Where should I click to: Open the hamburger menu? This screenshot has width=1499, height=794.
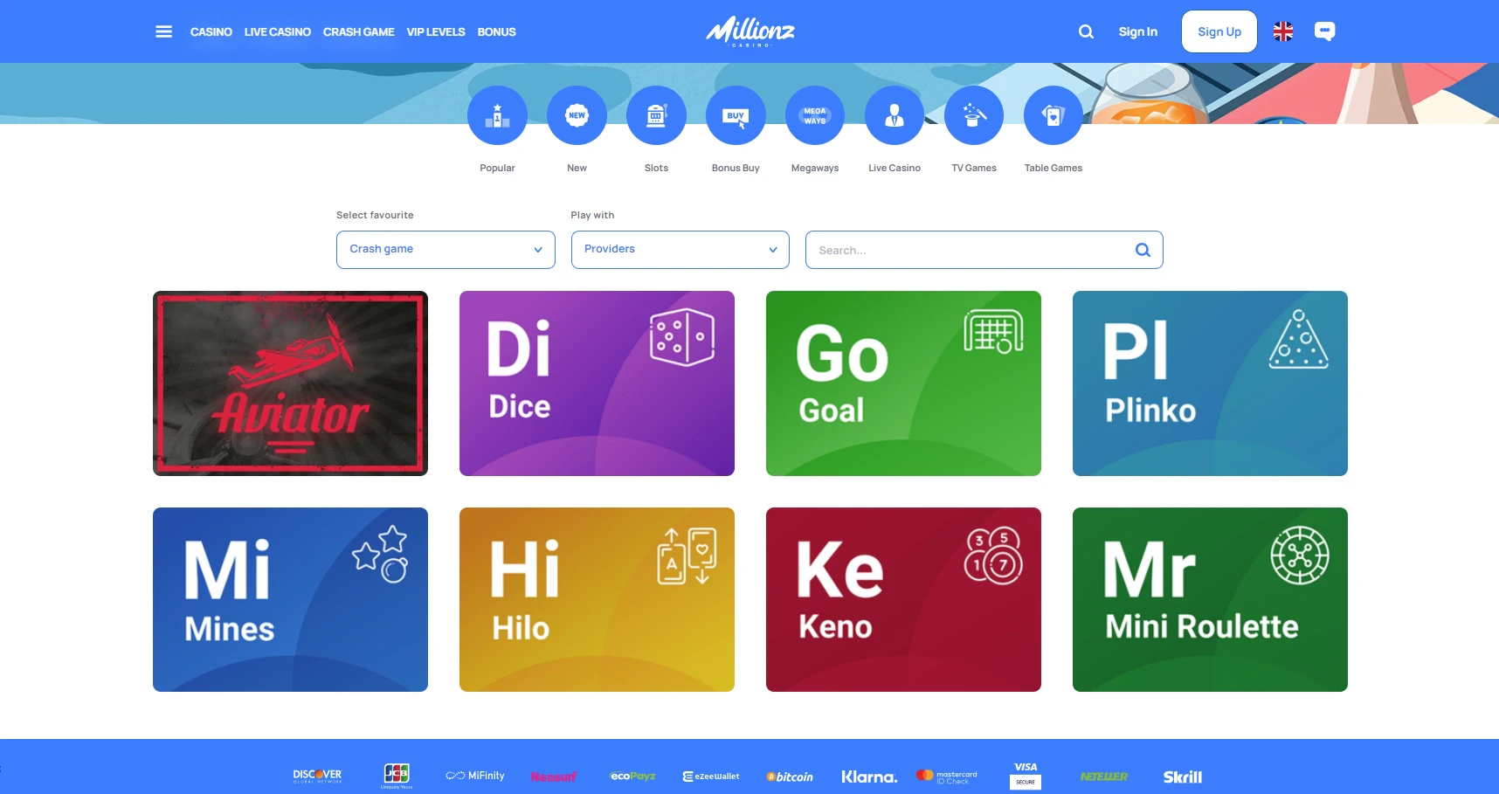coord(163,31)
